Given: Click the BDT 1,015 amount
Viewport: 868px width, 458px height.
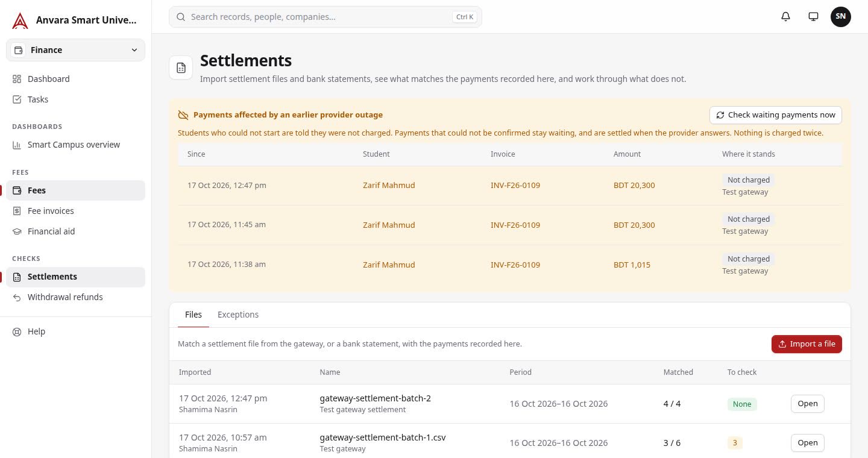Looking at the screenshot, I should 632,265.
